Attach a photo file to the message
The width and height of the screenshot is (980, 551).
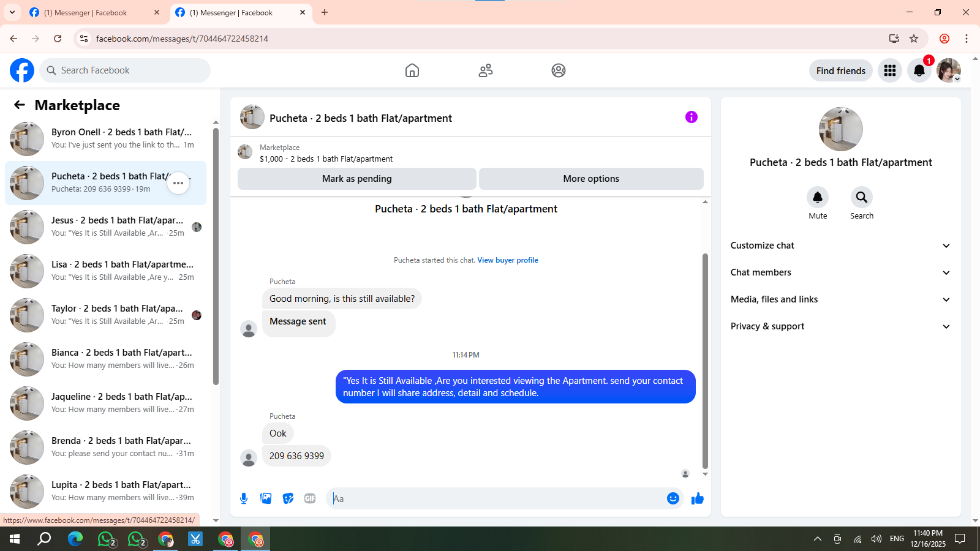coord(266,498)
